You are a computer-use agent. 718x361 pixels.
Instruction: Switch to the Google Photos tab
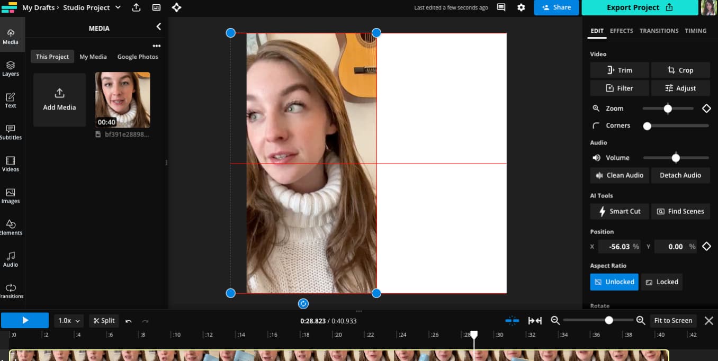(x=138, y=57)
